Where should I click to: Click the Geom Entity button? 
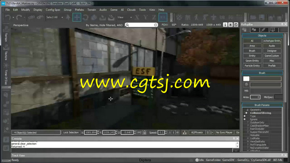[252, 61]
